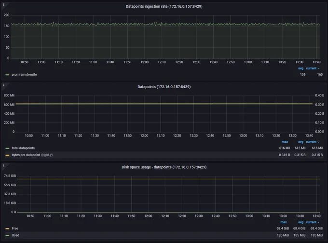Click the Used series green color swatch

point(7,235)
